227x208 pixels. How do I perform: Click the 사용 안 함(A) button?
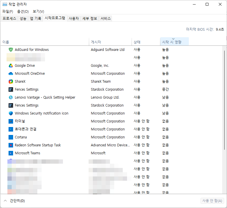coord(212,201)
